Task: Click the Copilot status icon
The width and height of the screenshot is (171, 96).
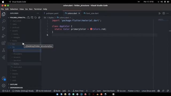Action: [158, 91]
